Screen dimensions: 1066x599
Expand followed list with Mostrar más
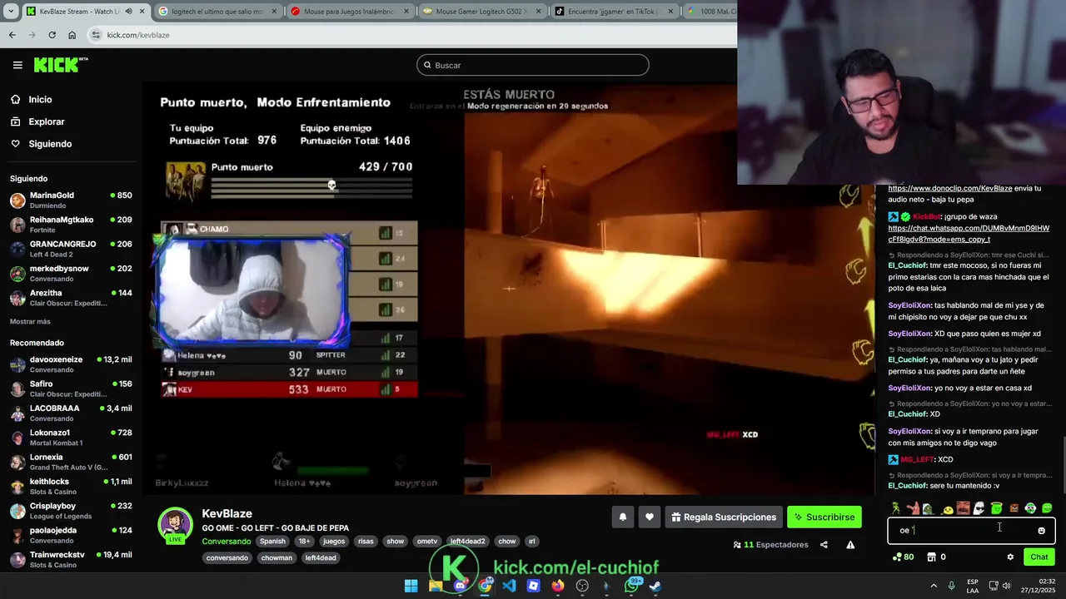click(30, 321)
